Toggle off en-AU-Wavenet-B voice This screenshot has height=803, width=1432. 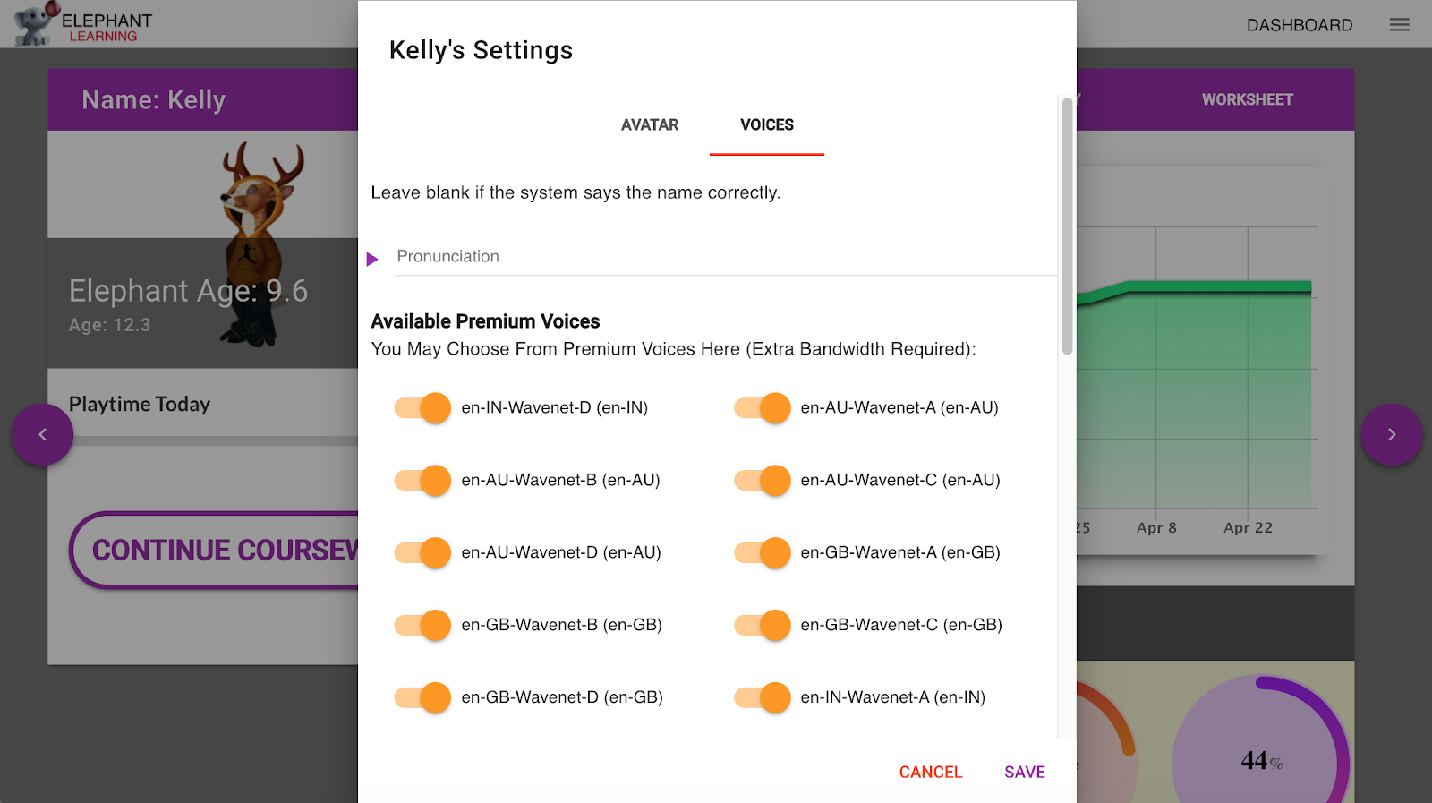tap(421, 480)
